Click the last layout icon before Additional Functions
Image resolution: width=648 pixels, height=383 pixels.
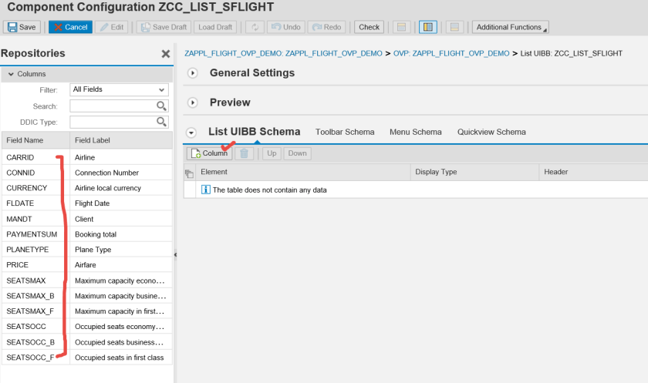(x=455, y=27)
